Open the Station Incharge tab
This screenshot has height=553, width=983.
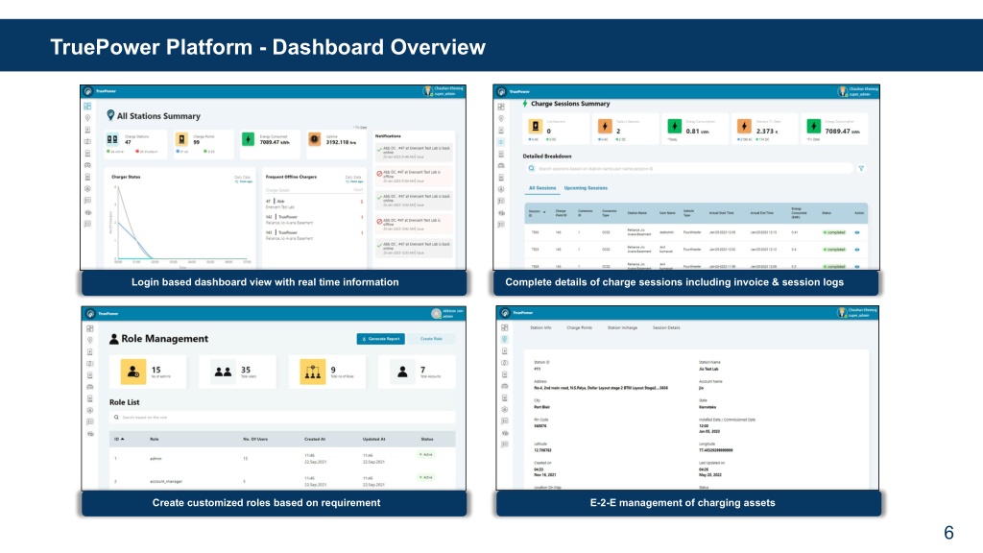[622, 328]
